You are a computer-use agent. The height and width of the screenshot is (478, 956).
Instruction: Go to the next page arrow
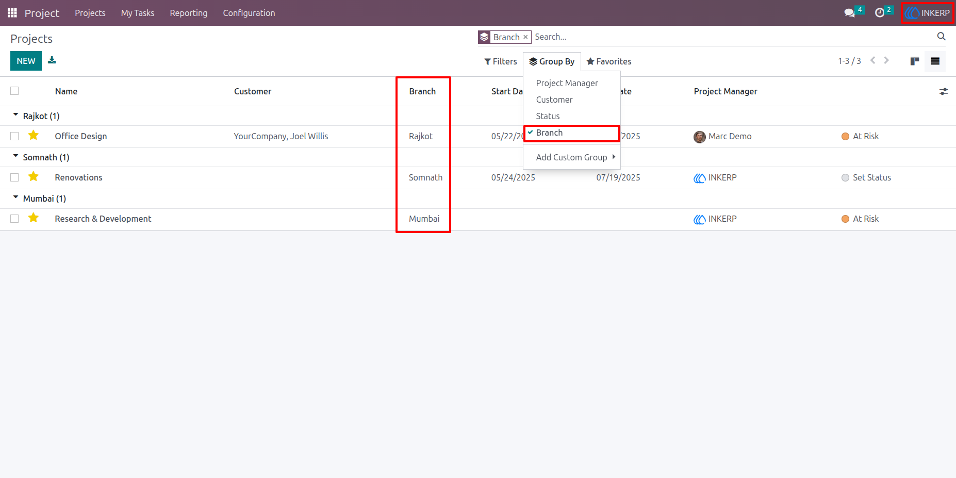coord(886,60)
